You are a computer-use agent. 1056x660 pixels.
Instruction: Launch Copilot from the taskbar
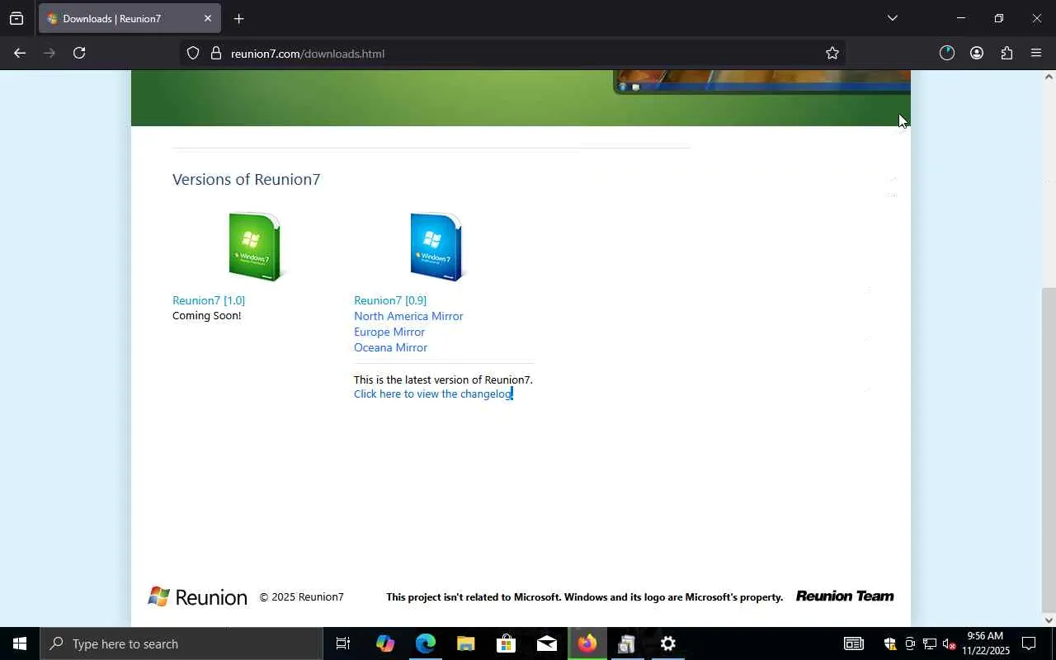point(384,643)
